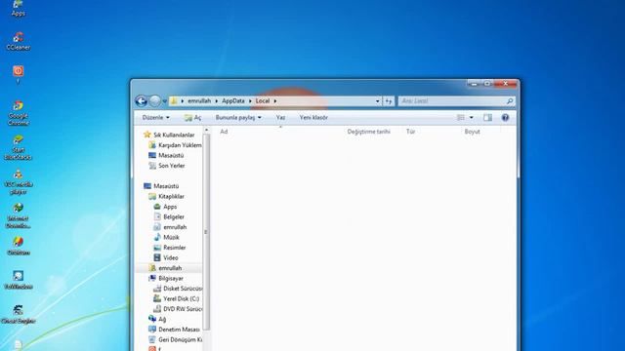Toggle the preview pane
The height and width of the screenshot is (351, 625).
[x=487, y=117]
